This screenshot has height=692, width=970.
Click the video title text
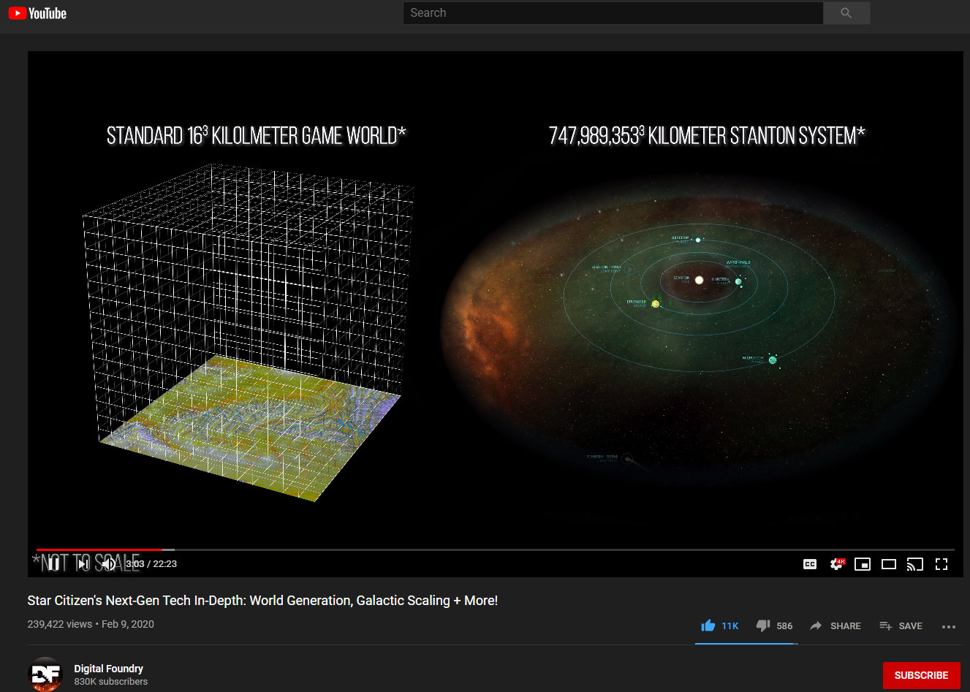tap(262, 601)
